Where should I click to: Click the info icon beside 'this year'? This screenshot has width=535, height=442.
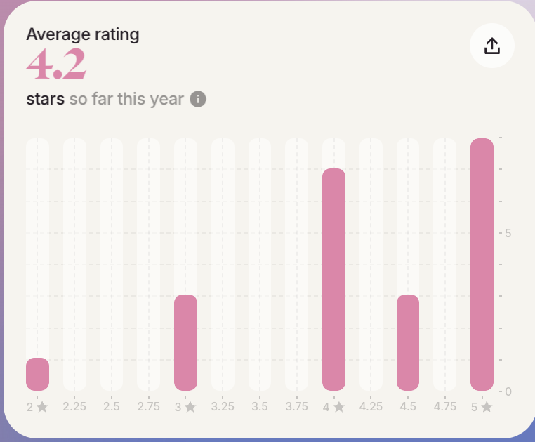198,99
